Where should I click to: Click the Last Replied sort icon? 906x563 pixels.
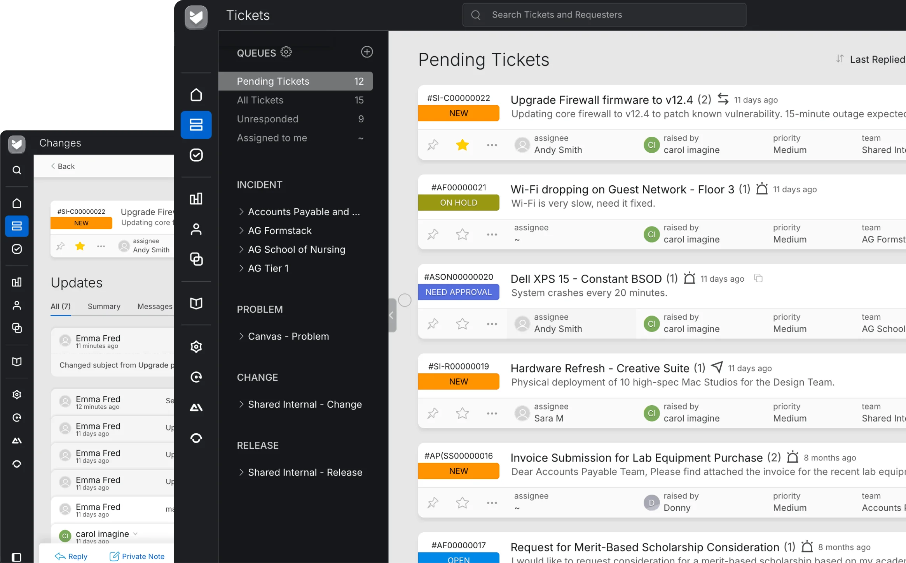click(840, 59)
